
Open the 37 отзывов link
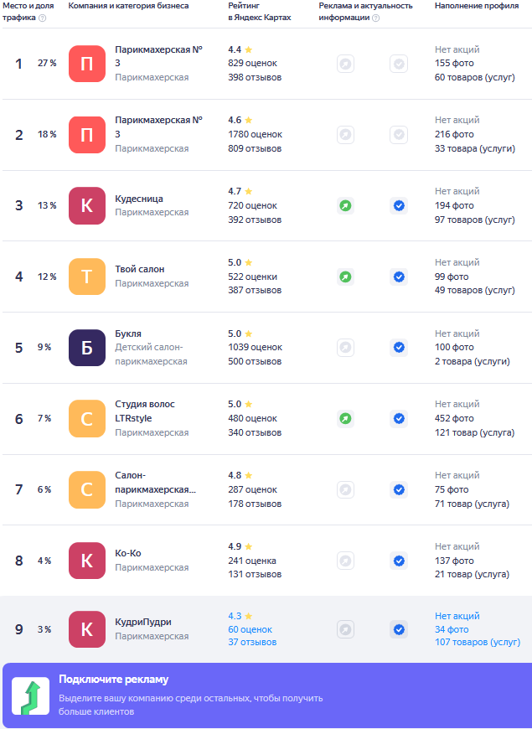(x=252, y=642)
